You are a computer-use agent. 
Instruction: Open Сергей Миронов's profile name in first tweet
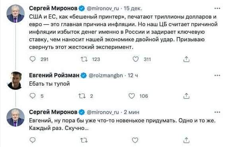53,8
